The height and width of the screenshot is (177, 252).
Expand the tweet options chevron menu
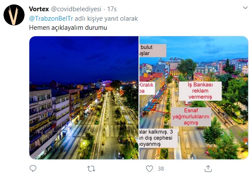[x=245, y=8]
